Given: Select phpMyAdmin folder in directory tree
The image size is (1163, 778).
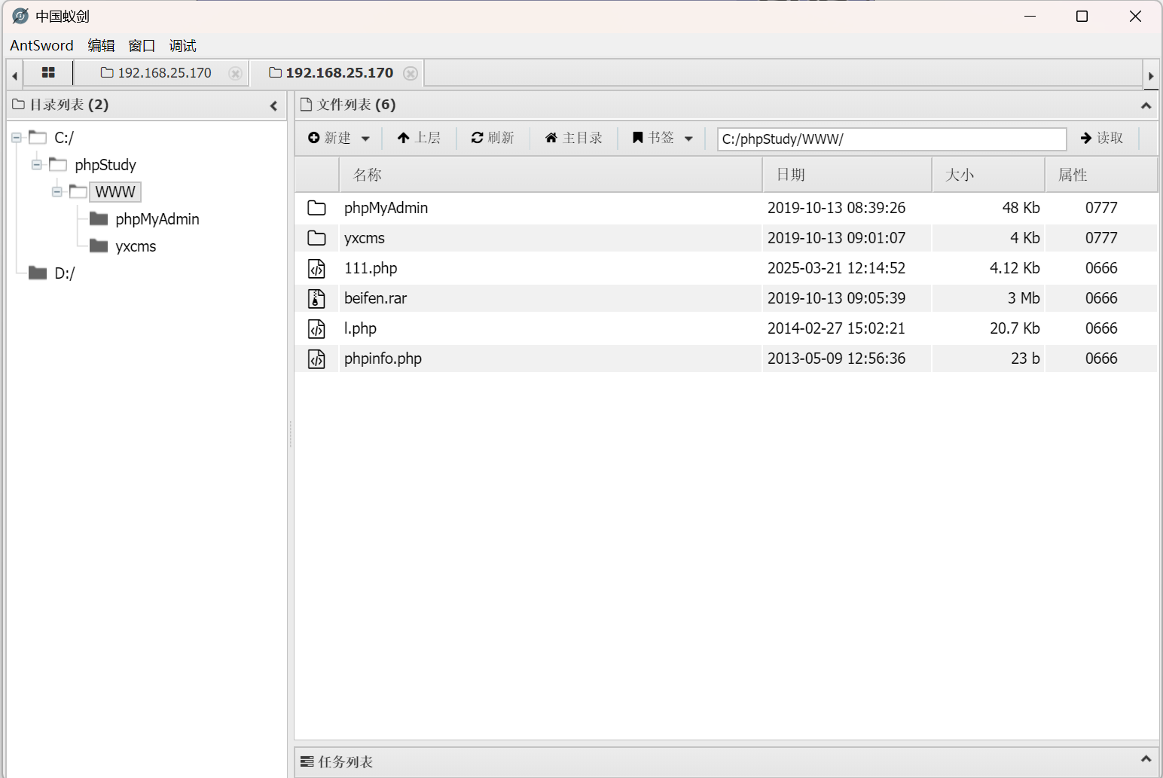Looking at the screenshot, I should pyautogui.click(x=157, y=219).
